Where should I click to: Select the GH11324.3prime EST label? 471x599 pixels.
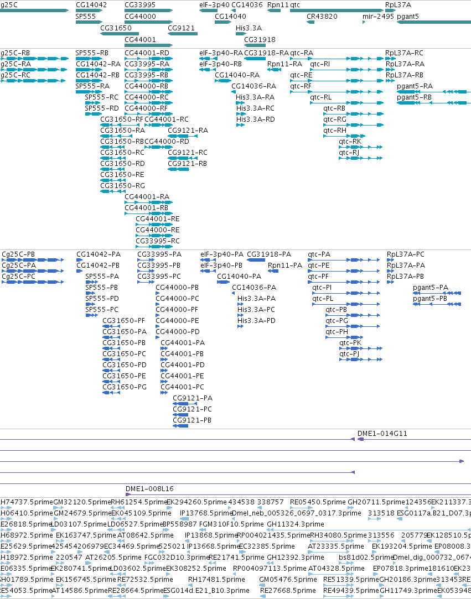click(296, 524)
